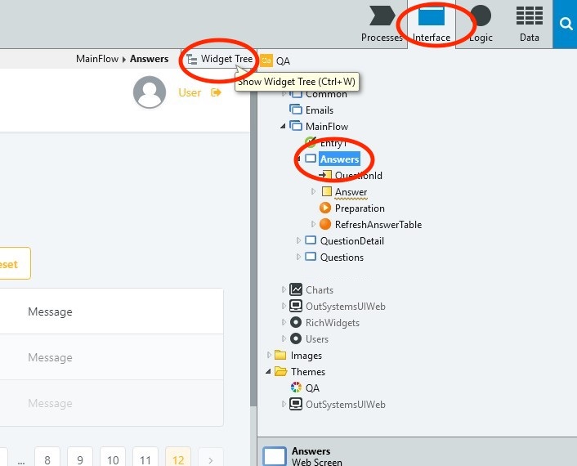
Task: Click the Charts graph icon
Action: coord(296,289)
